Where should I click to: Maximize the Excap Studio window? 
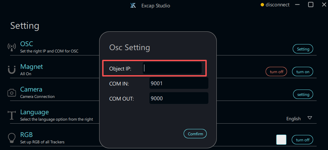pyautogui.click(x=311, y=5)
